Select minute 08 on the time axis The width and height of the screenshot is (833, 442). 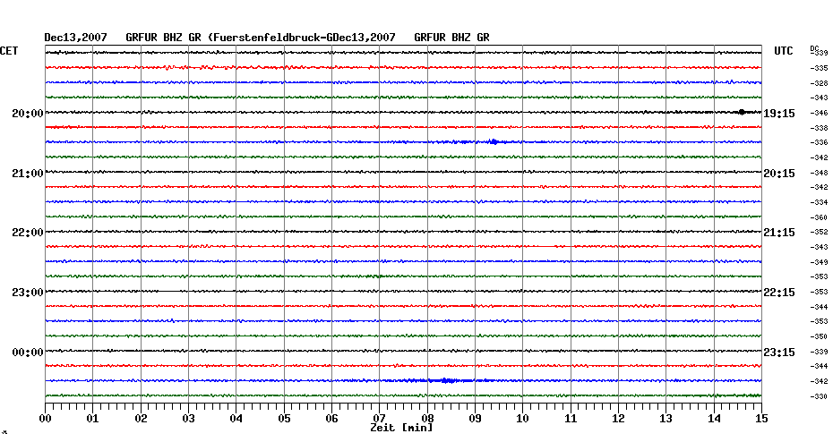click(x=427, y=417)
